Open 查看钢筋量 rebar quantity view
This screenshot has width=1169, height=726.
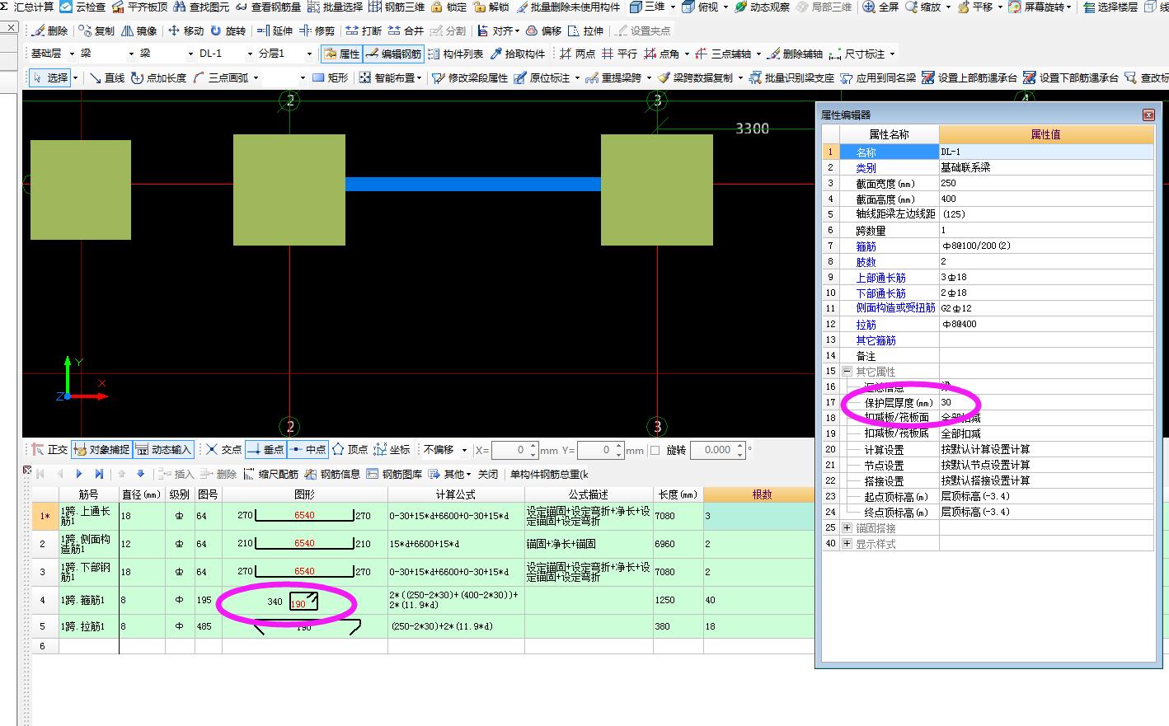point(268,7)
